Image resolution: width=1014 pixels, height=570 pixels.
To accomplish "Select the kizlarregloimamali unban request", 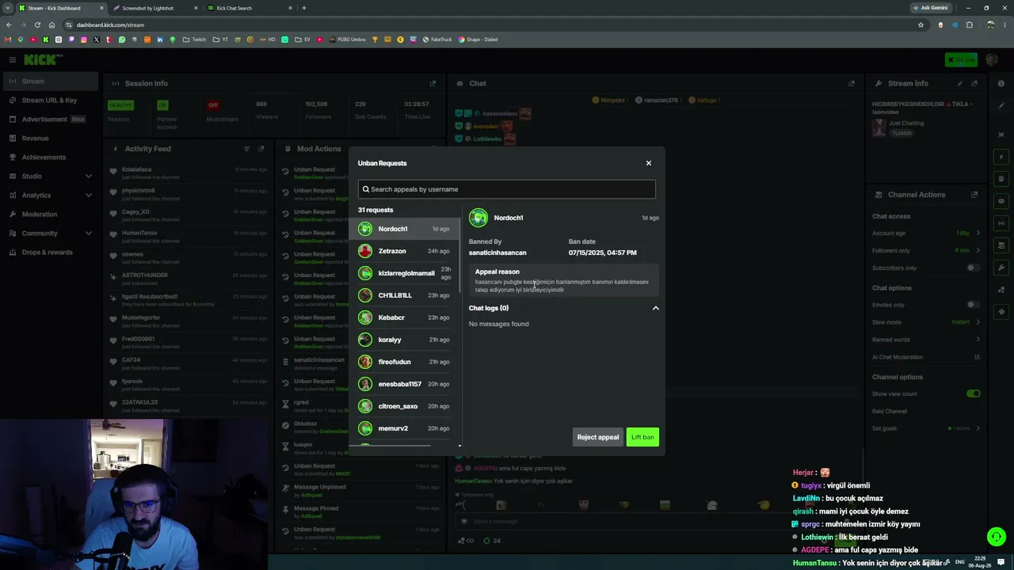I will pyautogui.click(x=404, y=273).
